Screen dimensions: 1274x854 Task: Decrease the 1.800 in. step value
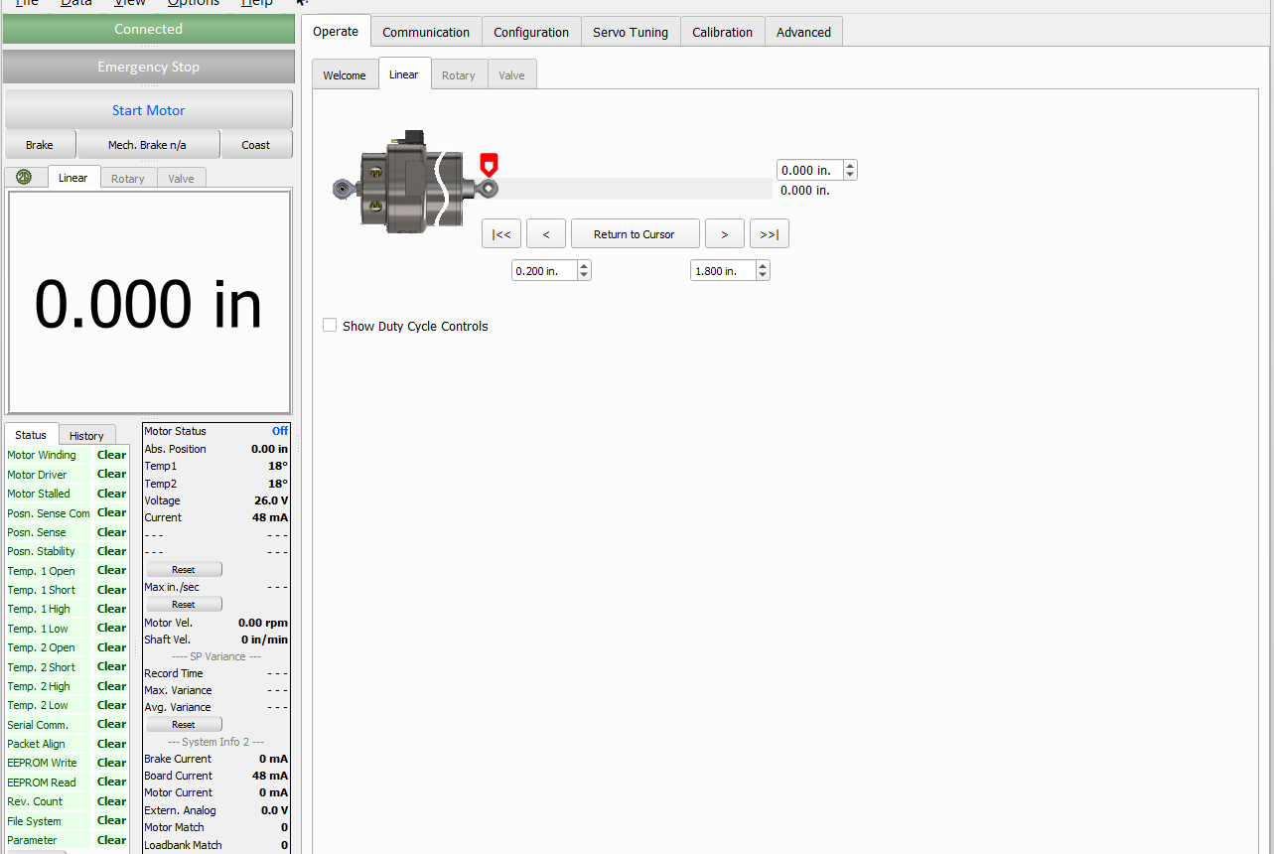[763, 275]
